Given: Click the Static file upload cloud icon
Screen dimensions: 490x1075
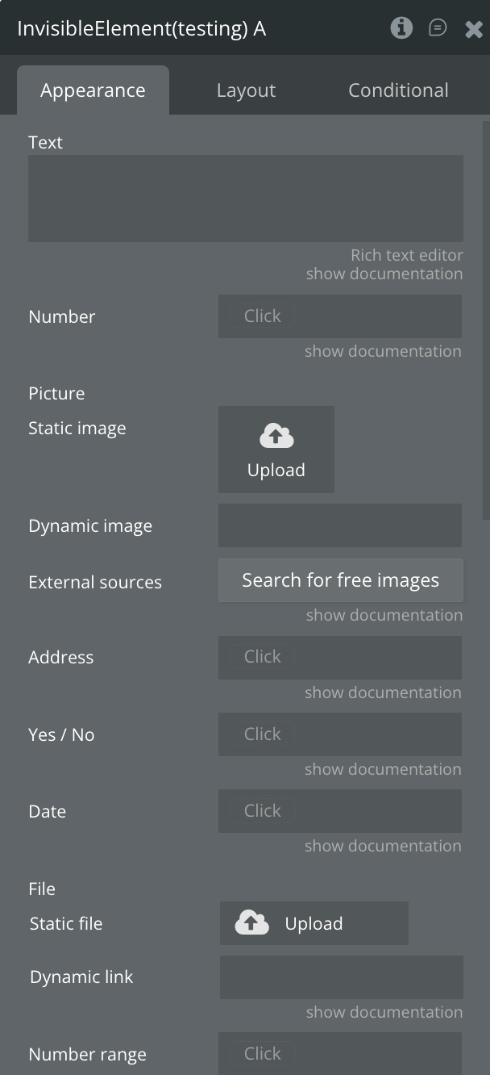Looking at the screenshot, I should 251,922.
